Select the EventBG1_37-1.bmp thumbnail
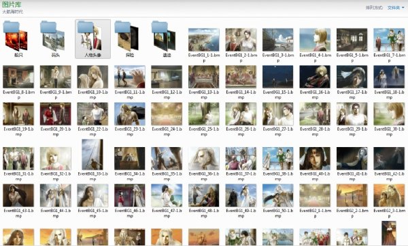This screenshot has width=408, height=246. [x=241, y=159]
